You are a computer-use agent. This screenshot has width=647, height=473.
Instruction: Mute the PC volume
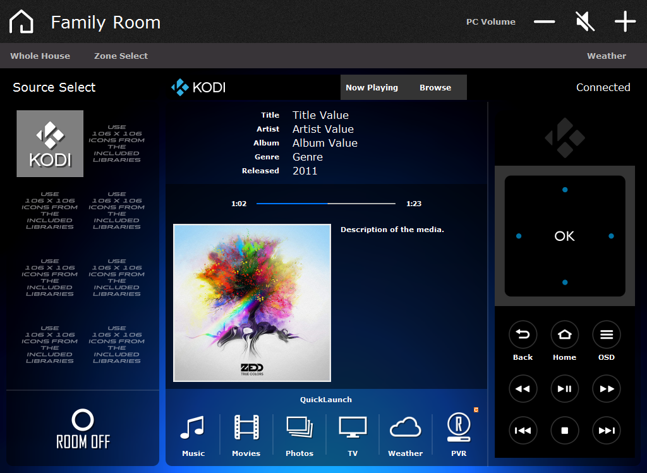(x=585, y=21)
